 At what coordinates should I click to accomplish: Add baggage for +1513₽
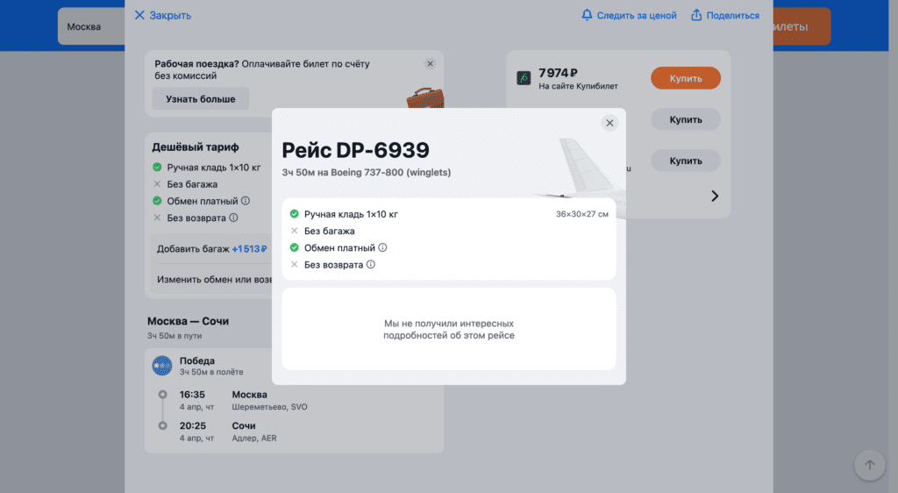[212, 248]
